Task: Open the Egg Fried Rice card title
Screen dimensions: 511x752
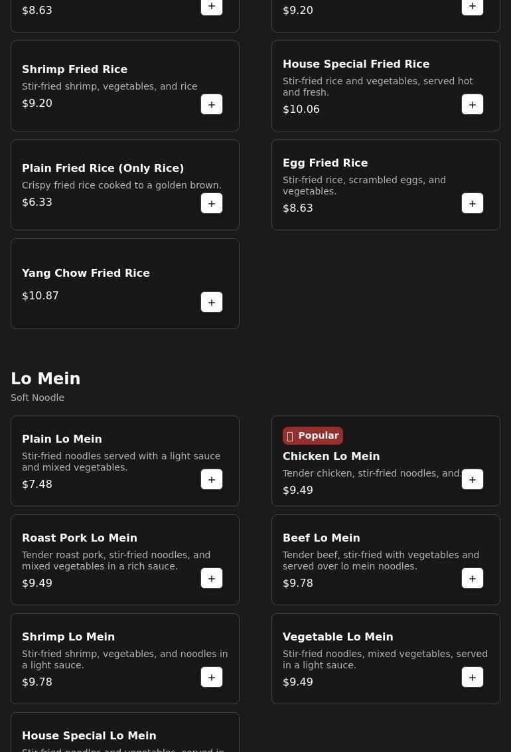Action: click(325, 163)
